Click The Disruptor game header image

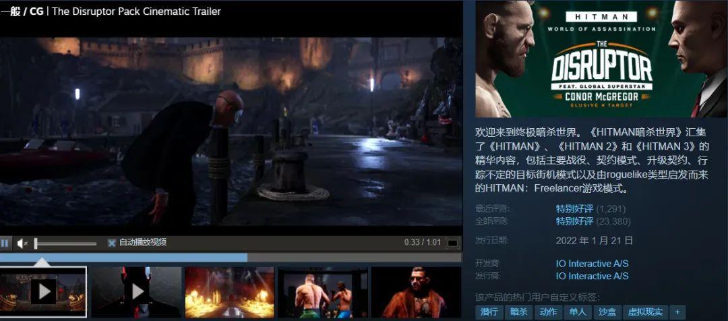[x=601, y=59]
